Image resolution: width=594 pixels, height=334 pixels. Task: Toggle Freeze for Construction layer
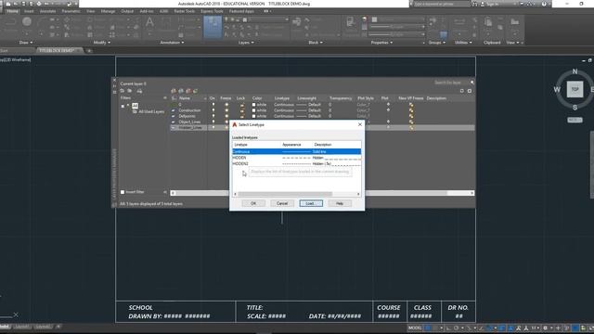[226, 110]
